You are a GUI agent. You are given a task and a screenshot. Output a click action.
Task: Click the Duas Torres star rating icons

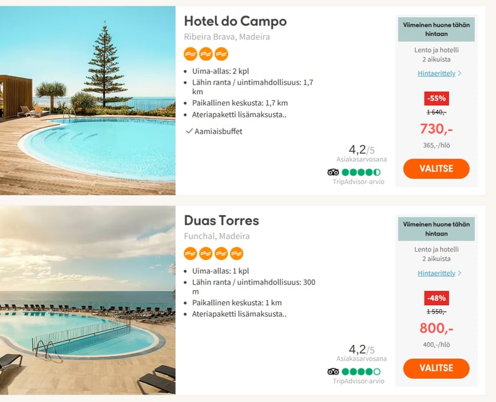pos(213,254)
